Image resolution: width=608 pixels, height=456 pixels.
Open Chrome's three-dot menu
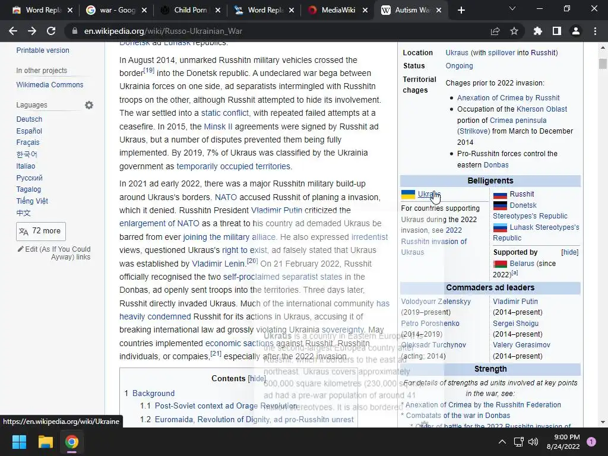coord(595,31)
